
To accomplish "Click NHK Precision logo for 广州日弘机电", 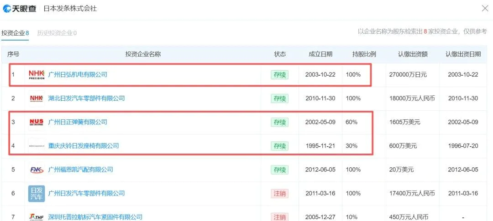I will [37, 75].
